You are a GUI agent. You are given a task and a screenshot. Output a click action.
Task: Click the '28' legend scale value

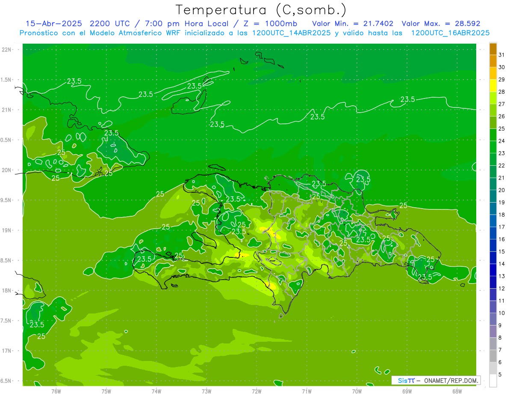click(502, 92)
